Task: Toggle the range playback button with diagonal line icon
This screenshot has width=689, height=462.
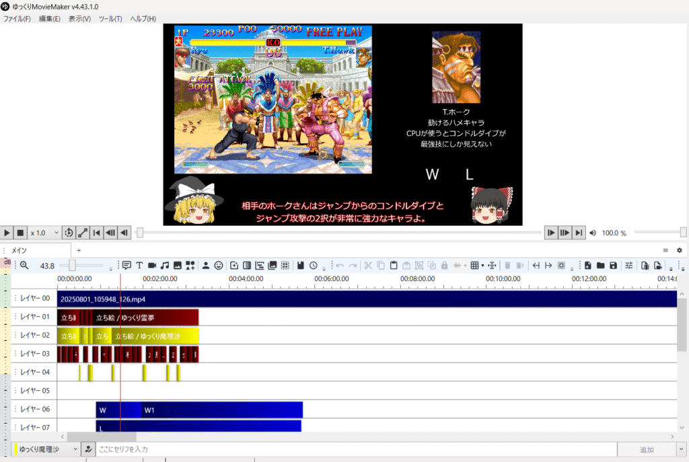Action: [x=83, y=233]
